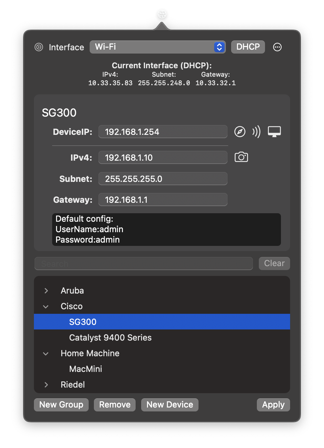
Task: Capture current settings with camera icon
Action: (x=241, y=157)
